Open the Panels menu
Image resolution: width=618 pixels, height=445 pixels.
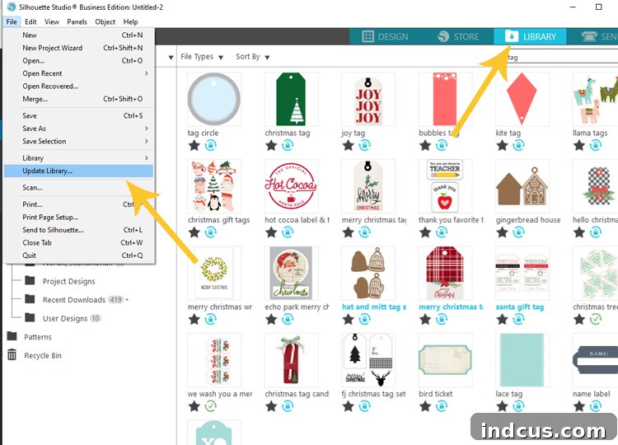pyautogui.click(x=77, y=21)
